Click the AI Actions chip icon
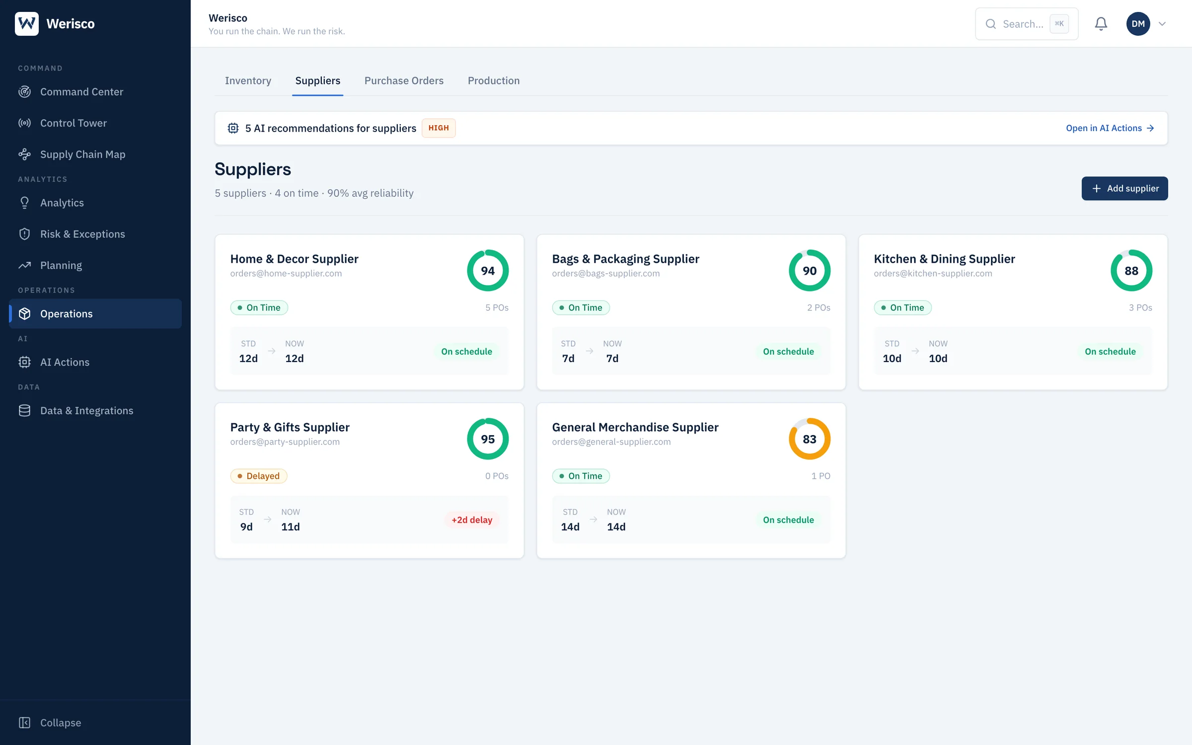Screen dimensions: 1192x745 pyautogui.click(x=24, y=362)
